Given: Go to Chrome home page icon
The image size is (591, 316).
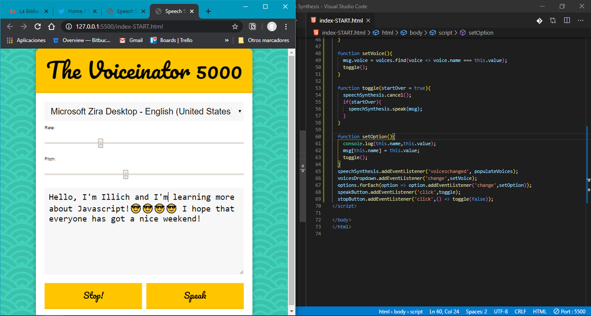Looking at the screenshot, I should (51, 27).
